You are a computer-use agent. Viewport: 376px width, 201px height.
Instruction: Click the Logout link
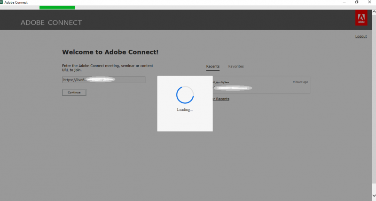(x=361, y=36)
